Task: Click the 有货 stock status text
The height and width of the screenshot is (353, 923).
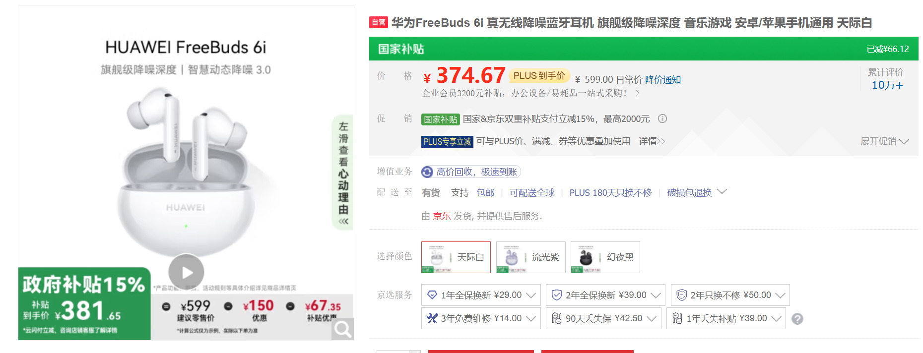Action: point(431,193)
